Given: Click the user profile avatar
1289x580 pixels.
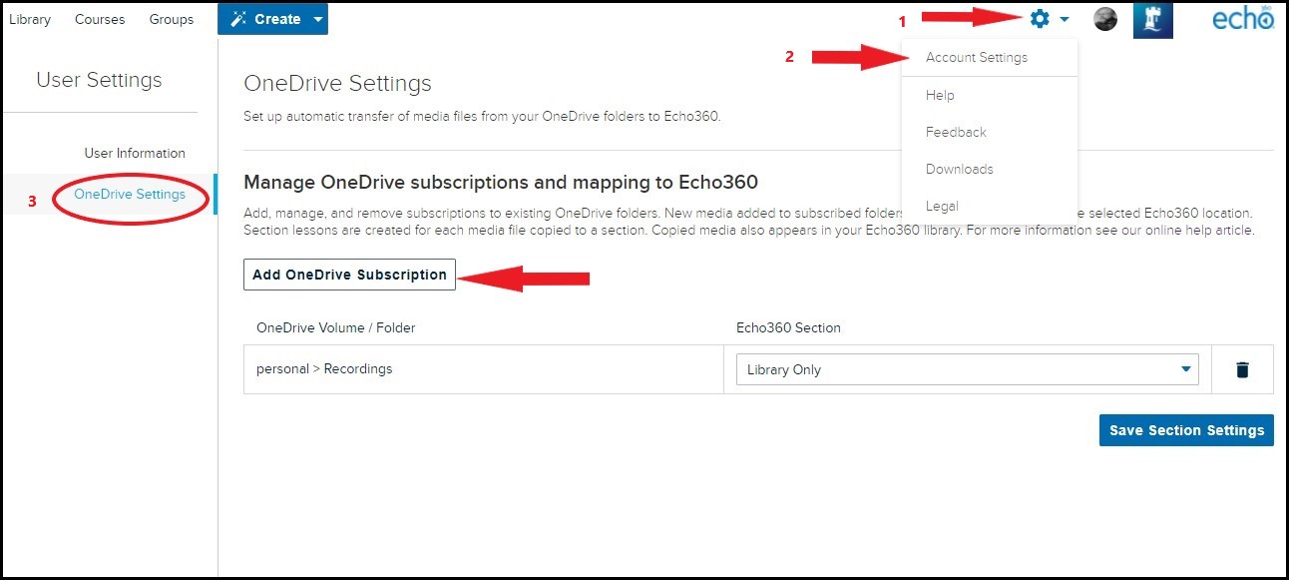Looking at the screenshot, I should (x=1105, y=19).
